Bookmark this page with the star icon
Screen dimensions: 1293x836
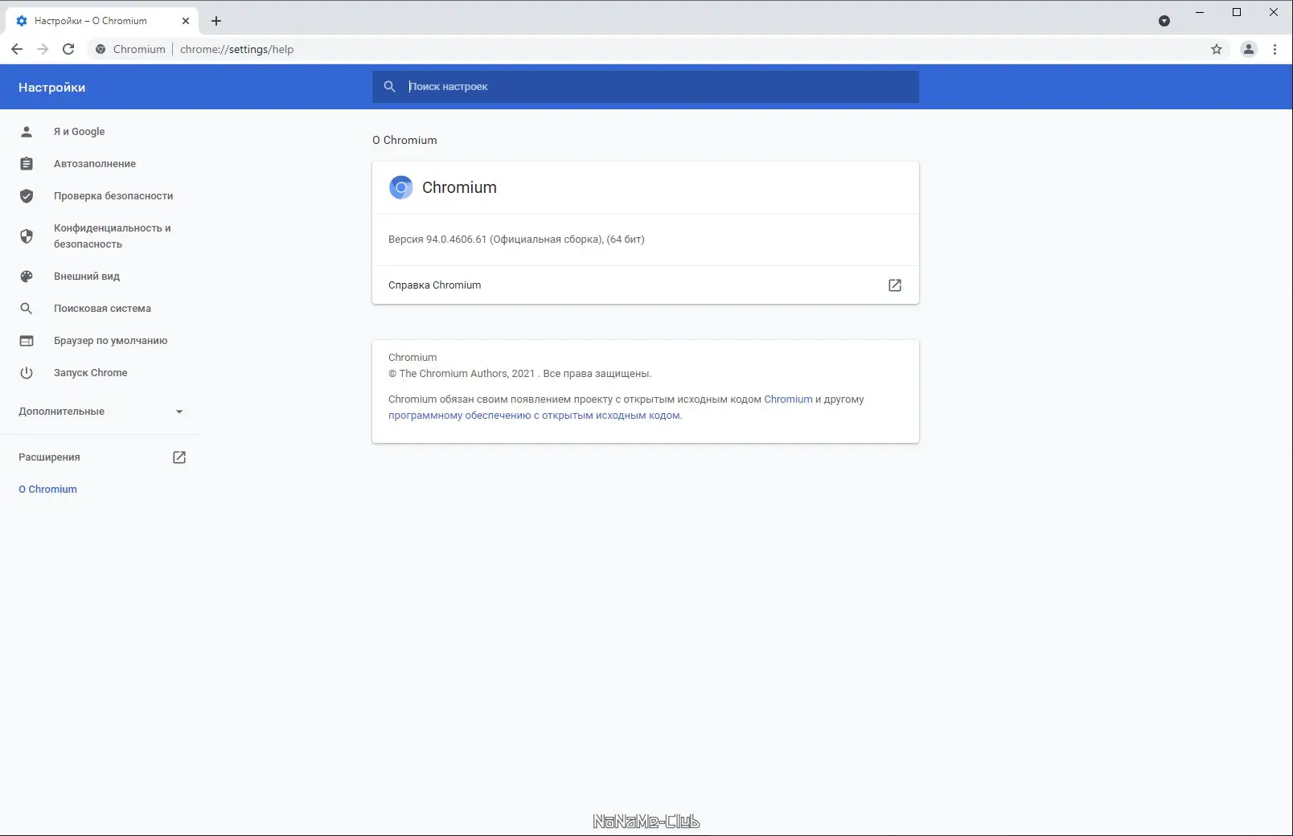[1217, 49]
